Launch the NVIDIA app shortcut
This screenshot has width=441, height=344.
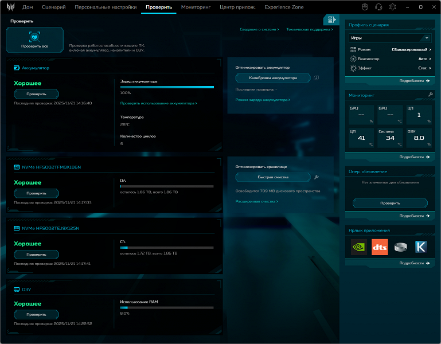coord(359,247)
